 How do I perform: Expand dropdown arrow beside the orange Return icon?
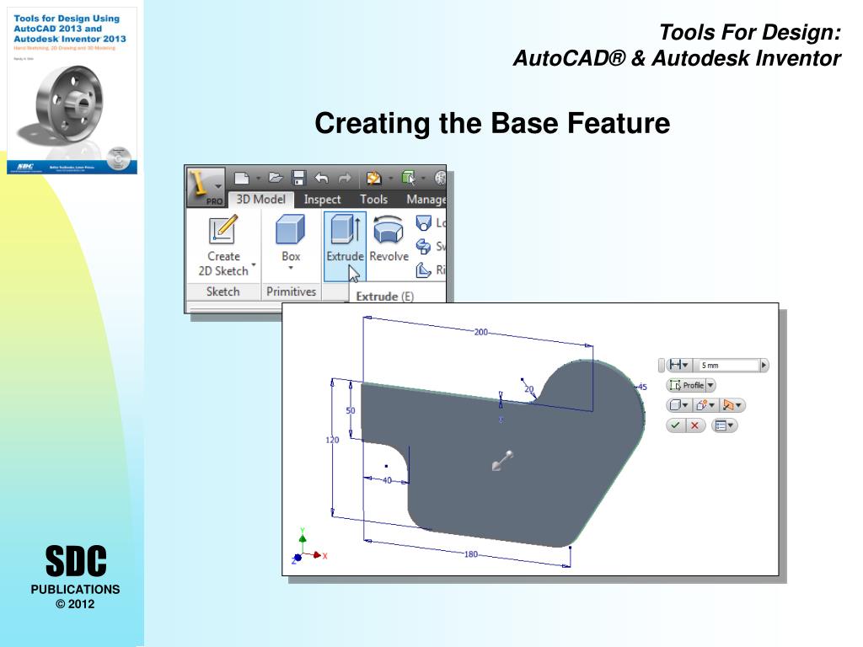click(390, 179)
